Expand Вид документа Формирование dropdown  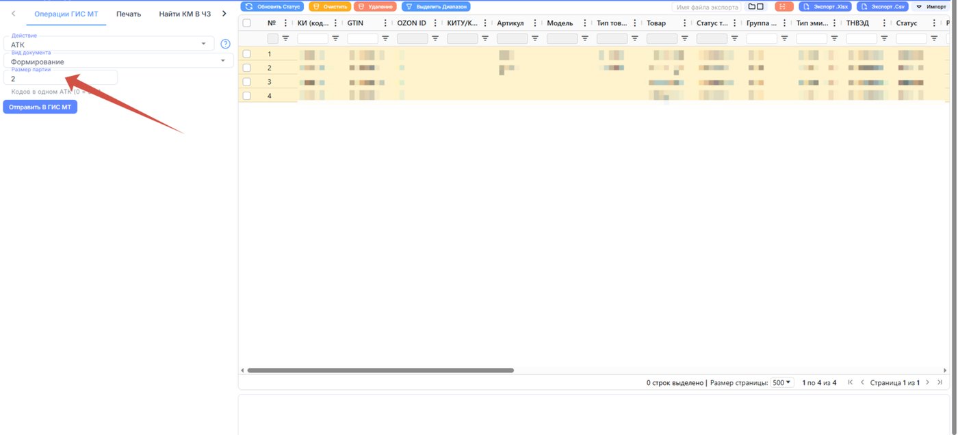pos(118,61)
